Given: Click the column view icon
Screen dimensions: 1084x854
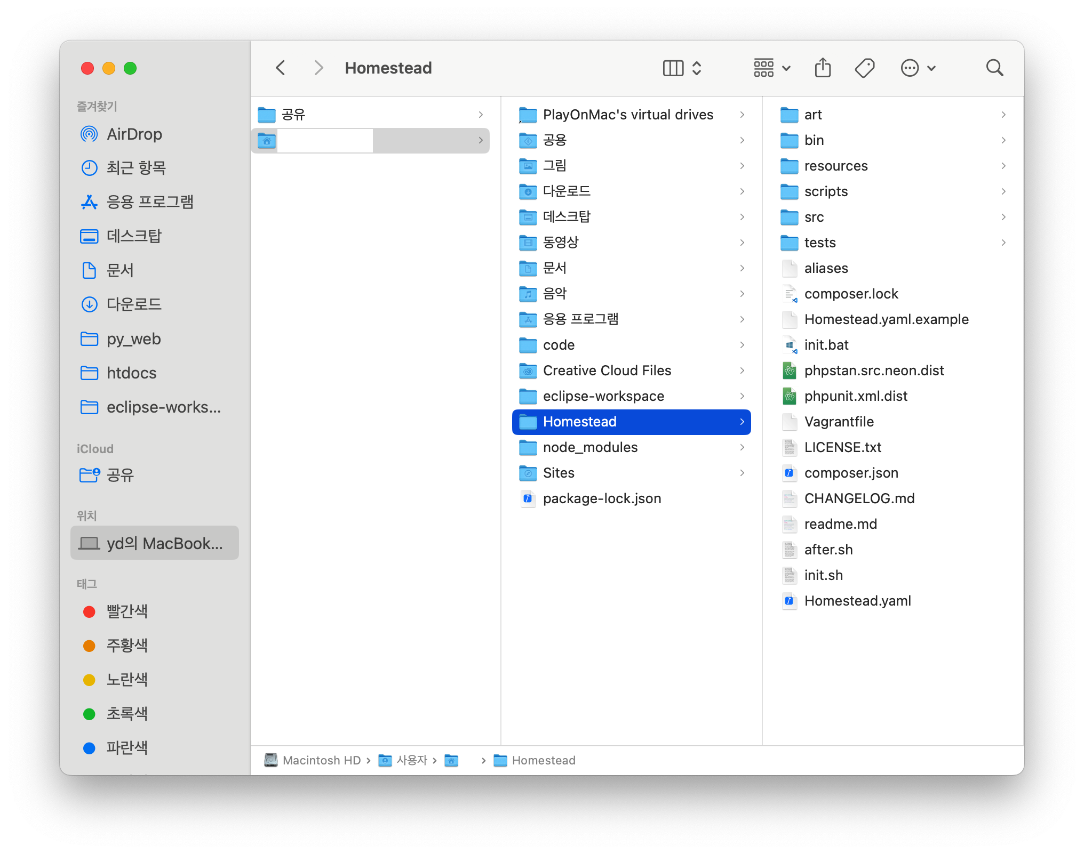Looking at the screenshot, I should click(x=673, y=68).
